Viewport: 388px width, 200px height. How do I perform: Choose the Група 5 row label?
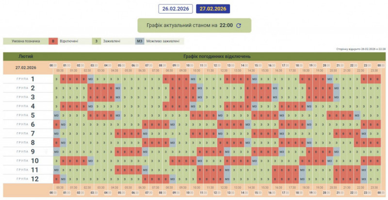[x=26, y=115]
